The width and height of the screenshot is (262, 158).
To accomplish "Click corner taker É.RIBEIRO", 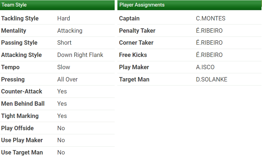I will (x=209, y=43).
